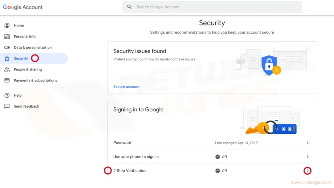
Task: Go to People & sharing section
Action: pyautogui.click(x=28, y=70)
